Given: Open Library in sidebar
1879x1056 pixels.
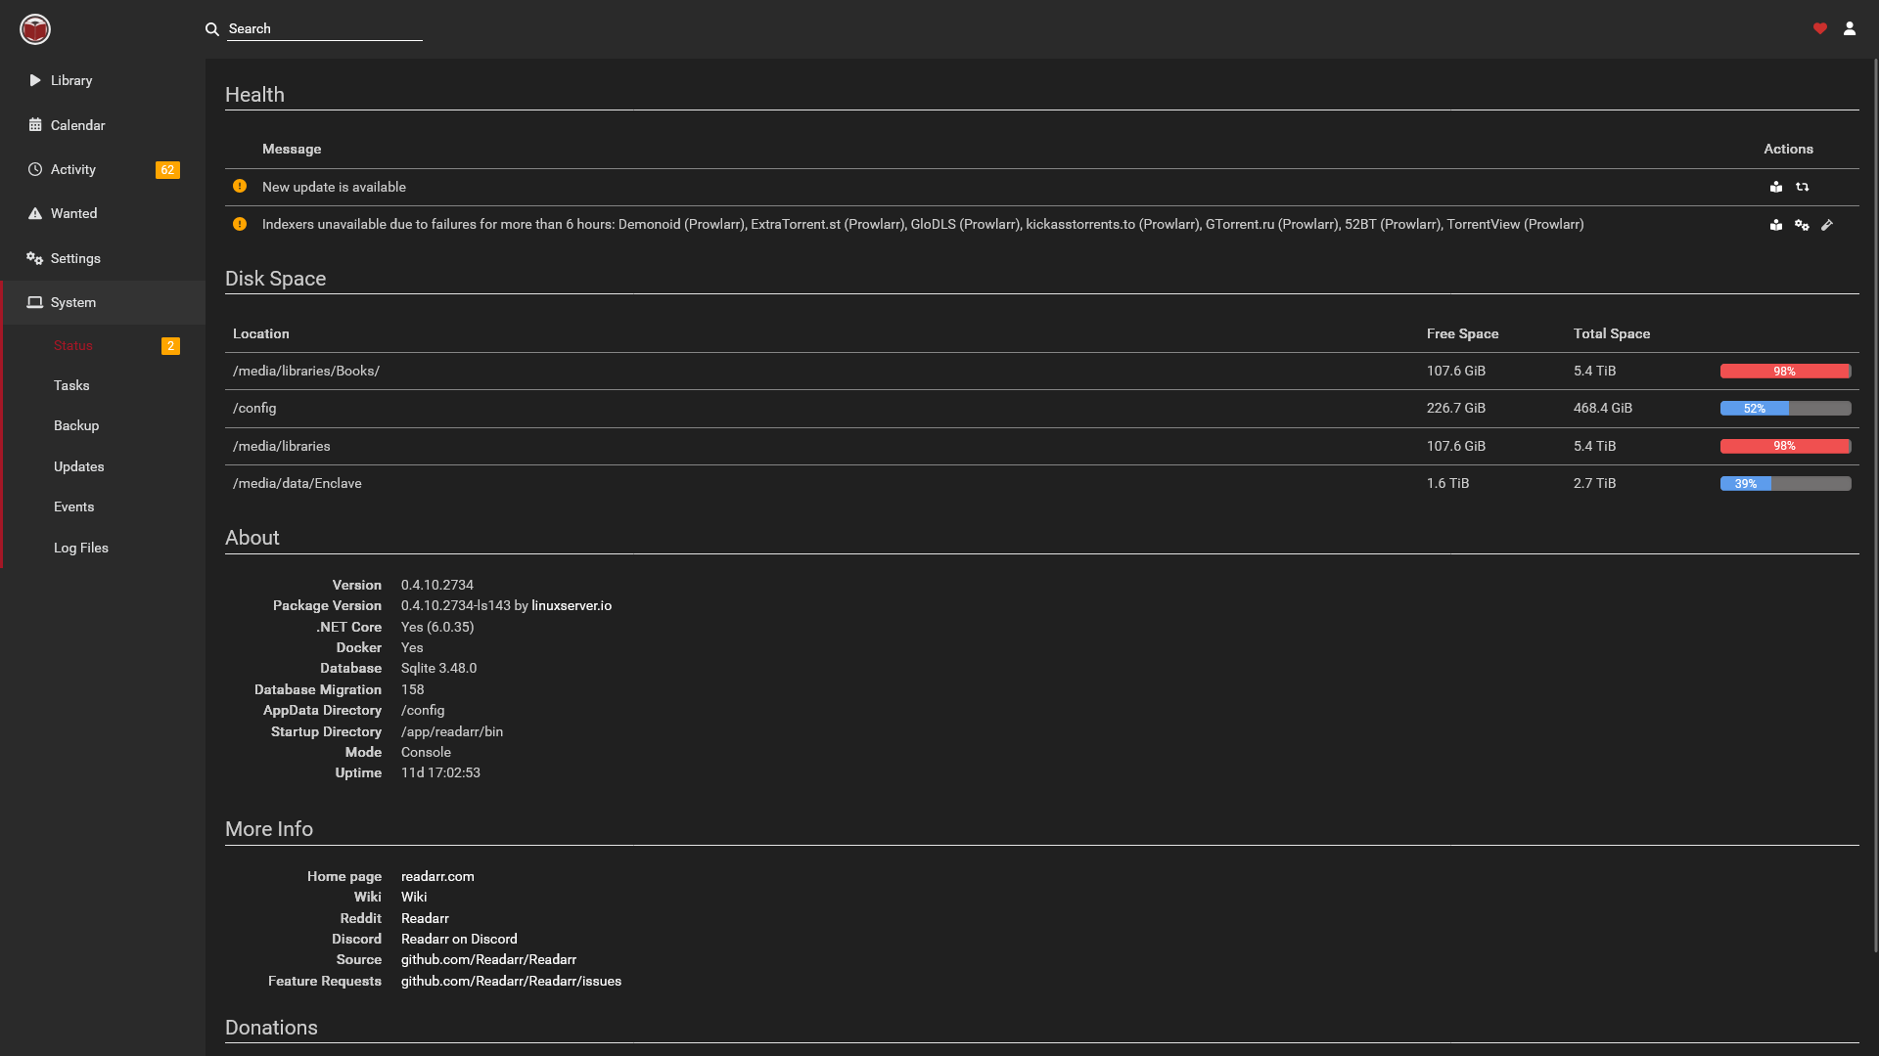Looking at the screenshot, I should click(x=103, y=80).
